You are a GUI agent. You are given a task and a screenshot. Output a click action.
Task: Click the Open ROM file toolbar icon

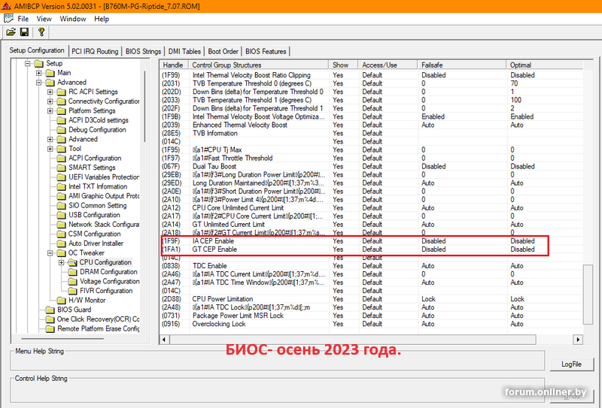pos(11,32)
